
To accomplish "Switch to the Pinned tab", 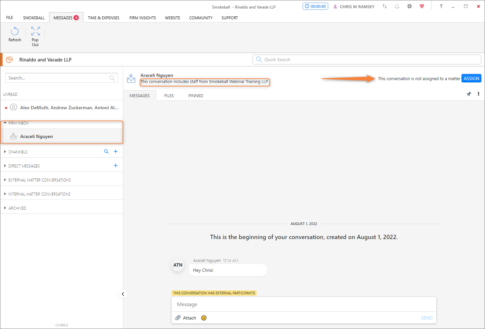I will [x=196, y=95].
